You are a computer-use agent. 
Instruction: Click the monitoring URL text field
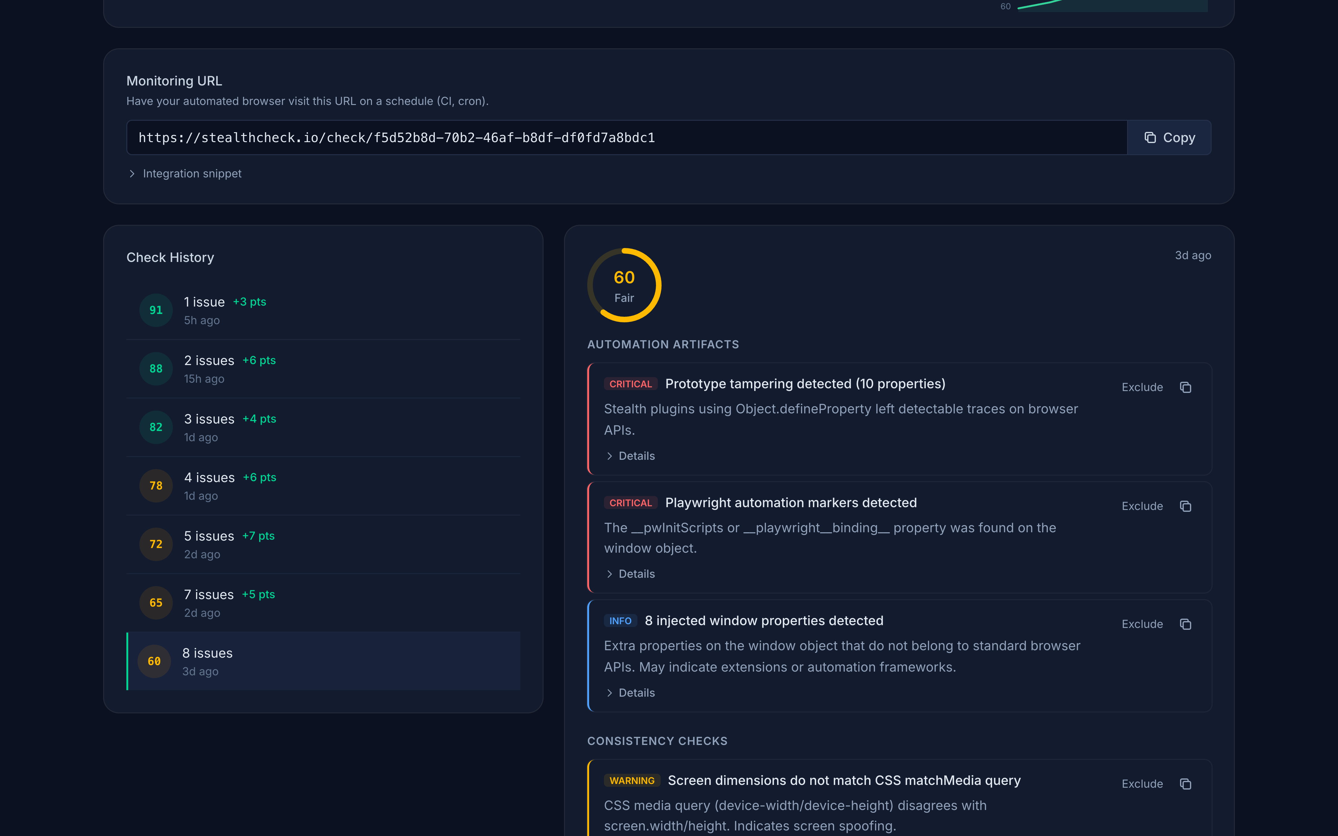tap(627, 138)
